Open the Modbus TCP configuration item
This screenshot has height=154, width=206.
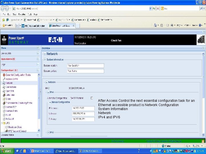pos(11,107)
